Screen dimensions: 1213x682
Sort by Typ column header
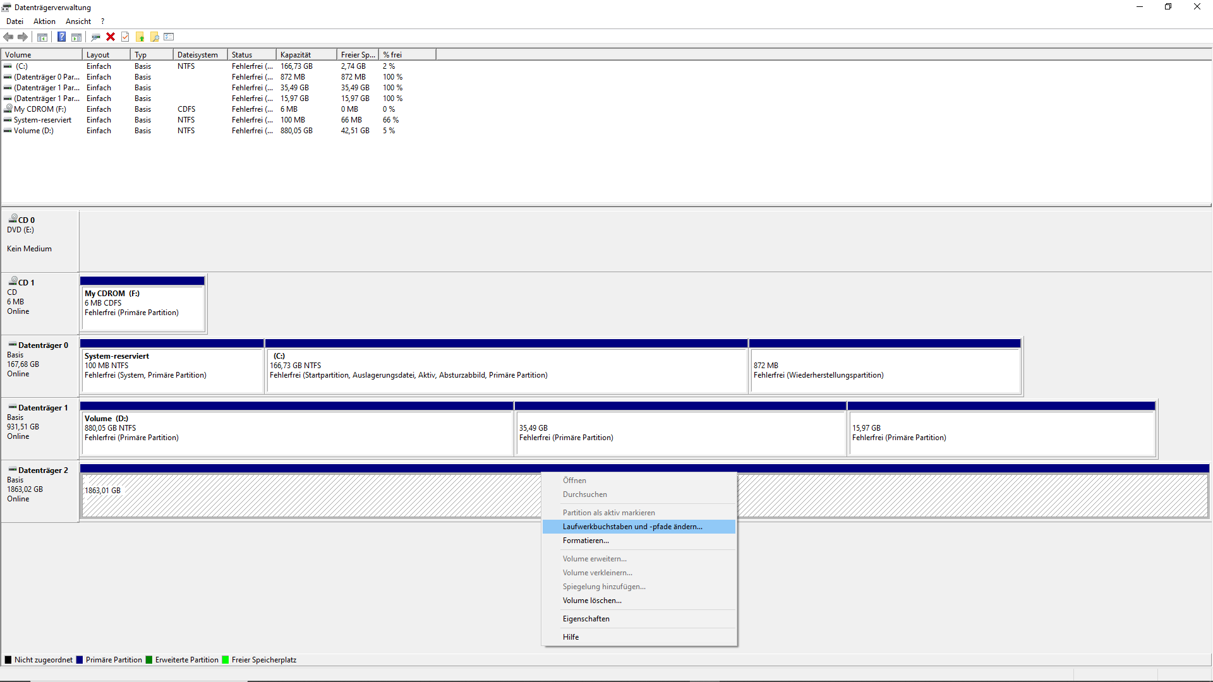[152, 55]
